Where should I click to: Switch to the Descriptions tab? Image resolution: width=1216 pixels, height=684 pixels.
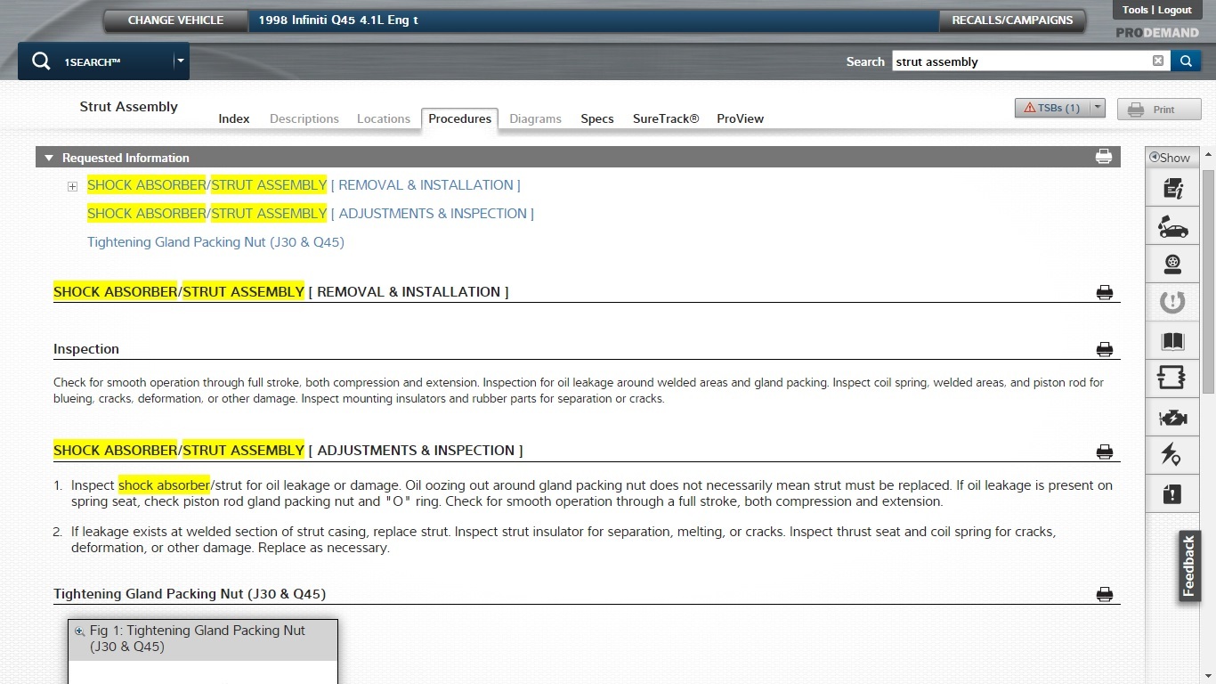tap(304, 118)
